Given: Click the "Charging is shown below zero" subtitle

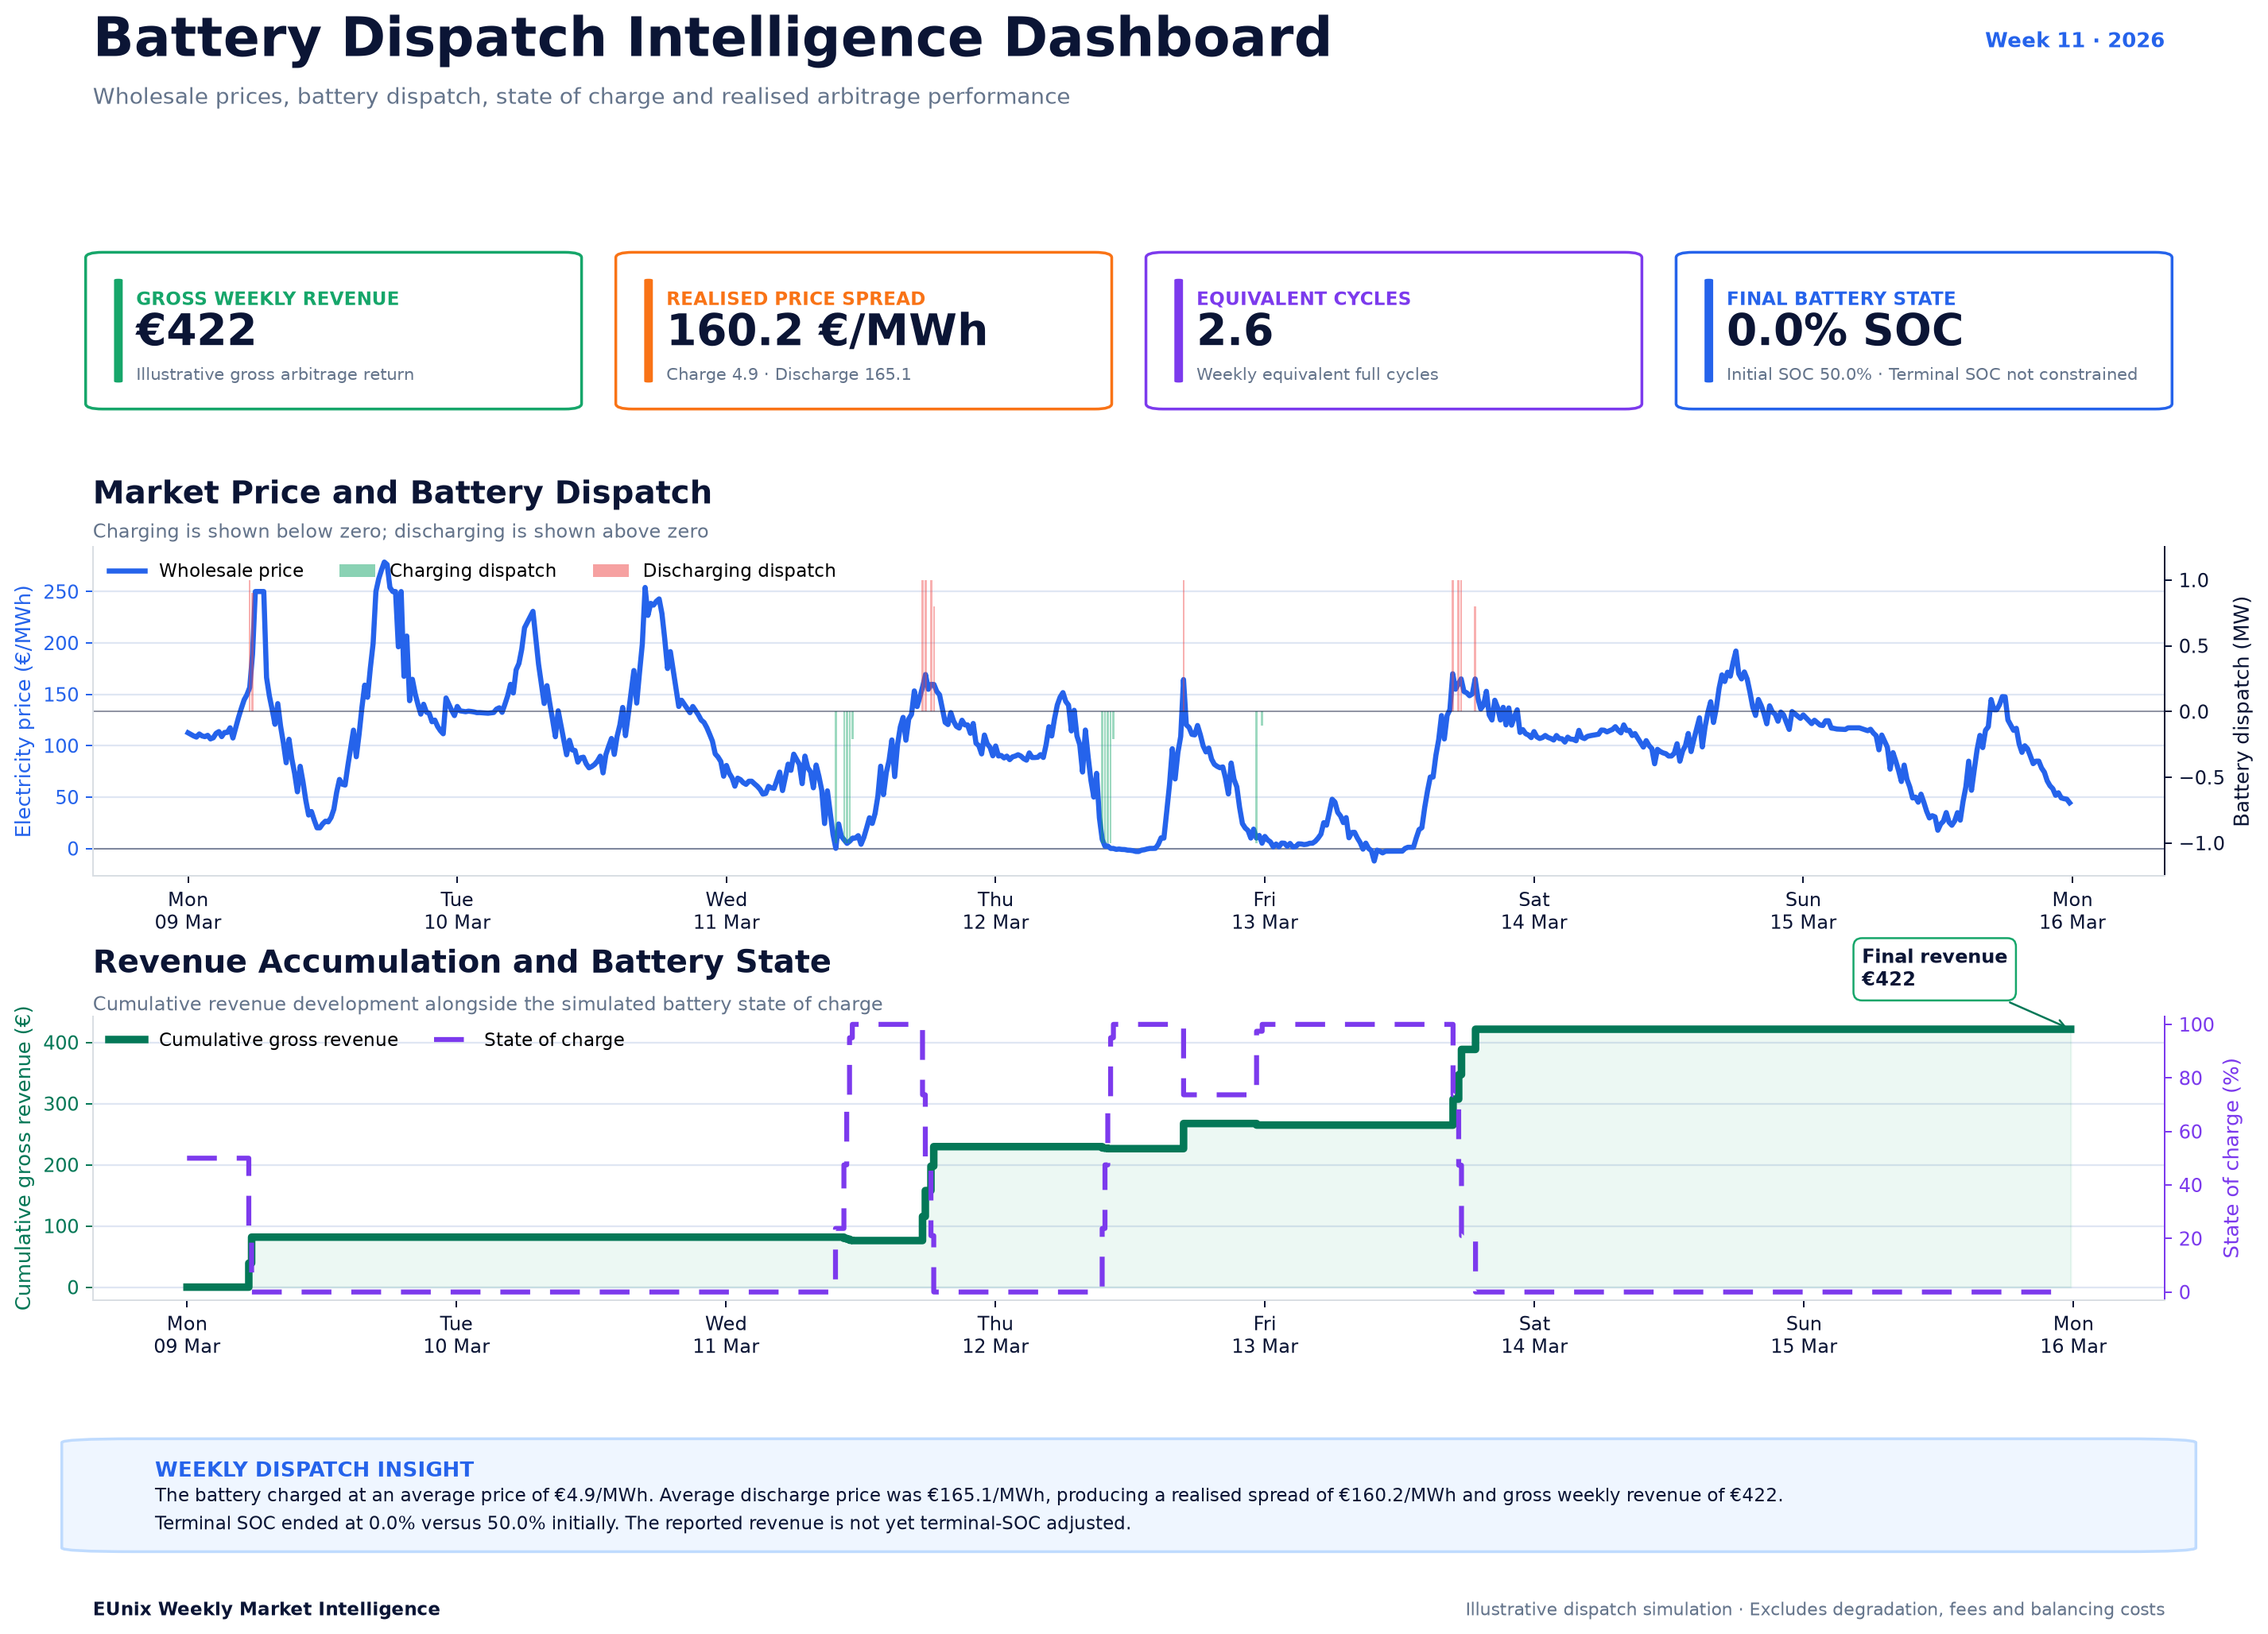Looking at the screenshot, I should (x=400, y=531).
